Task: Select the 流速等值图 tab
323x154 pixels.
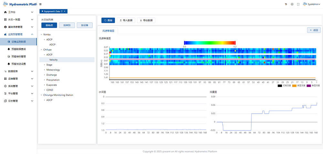Action: [108, 31]
